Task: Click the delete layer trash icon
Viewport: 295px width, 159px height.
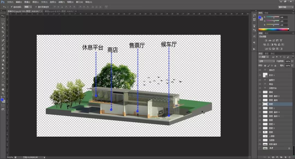Action: [x=289, y=157]
